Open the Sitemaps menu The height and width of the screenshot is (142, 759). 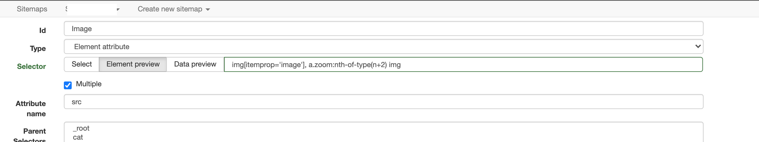(x=32, y=9)
